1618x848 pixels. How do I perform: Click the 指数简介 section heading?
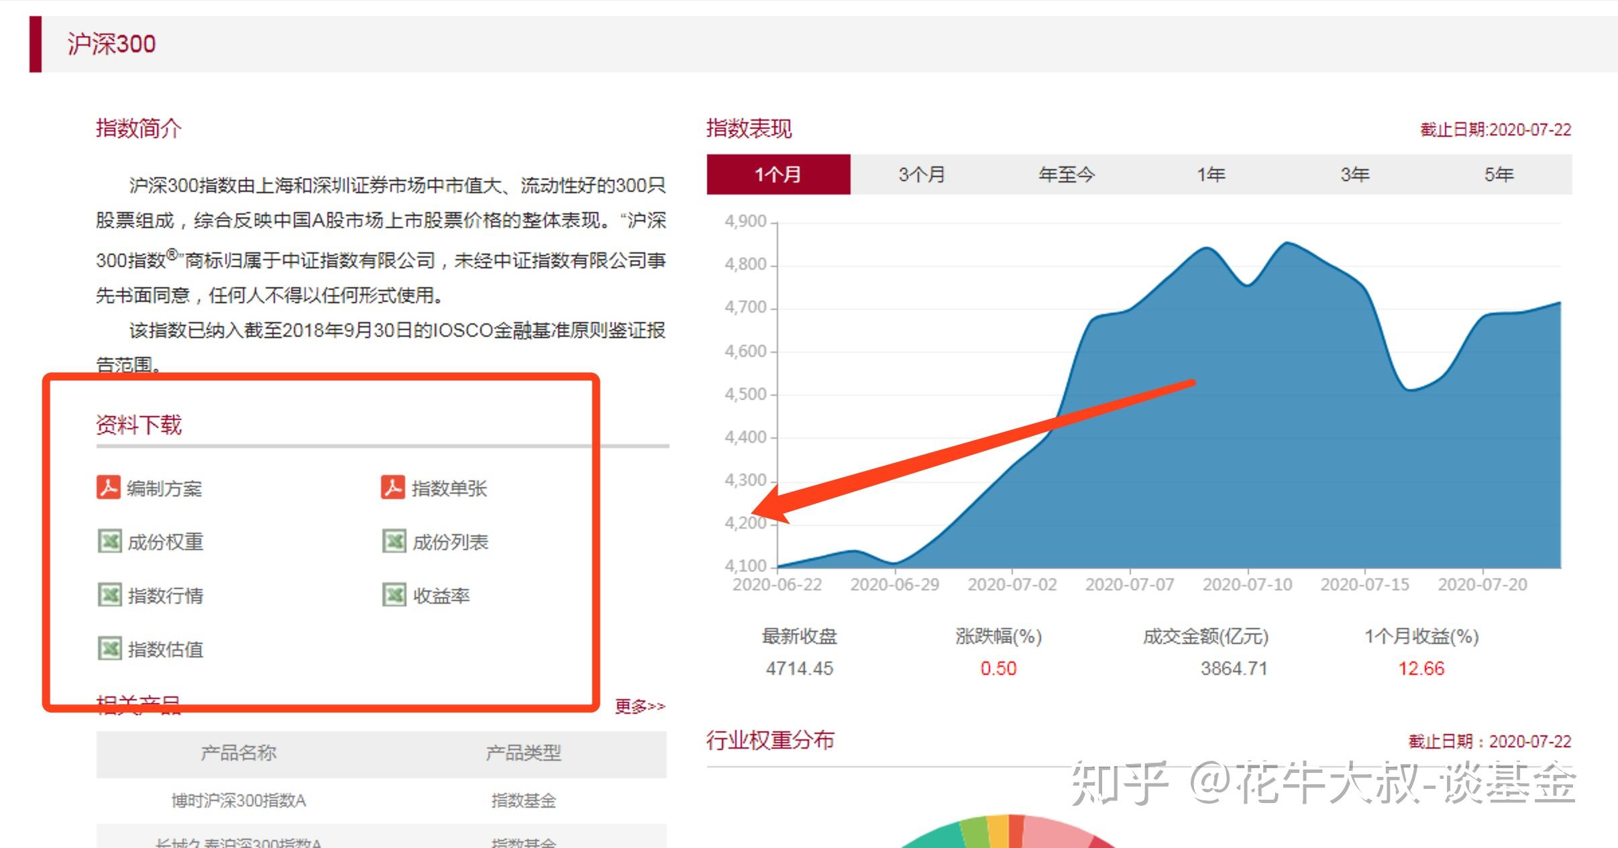[x=138, y=127]
